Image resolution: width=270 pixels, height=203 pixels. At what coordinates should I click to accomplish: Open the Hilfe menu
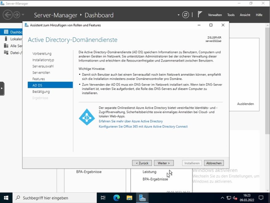(x=259, y=15)
